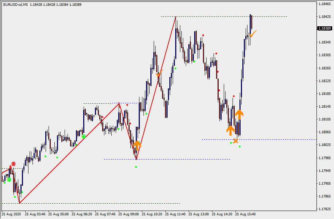This screenshot has height=219, width=334.
Task: Click the orange up arrow near 09:00
Action: (137, 145)
